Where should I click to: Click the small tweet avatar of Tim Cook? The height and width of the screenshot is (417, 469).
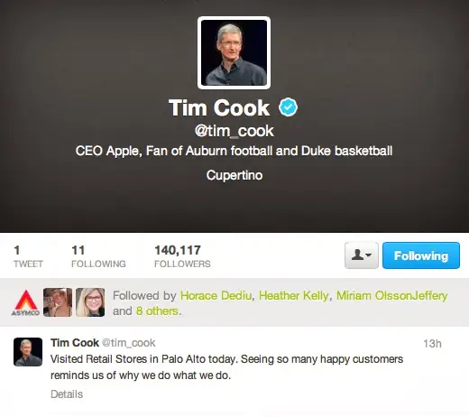tap(28, 352)
